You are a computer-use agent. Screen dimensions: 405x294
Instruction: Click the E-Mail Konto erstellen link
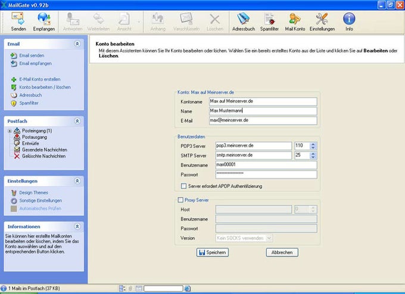click(39, 79)
